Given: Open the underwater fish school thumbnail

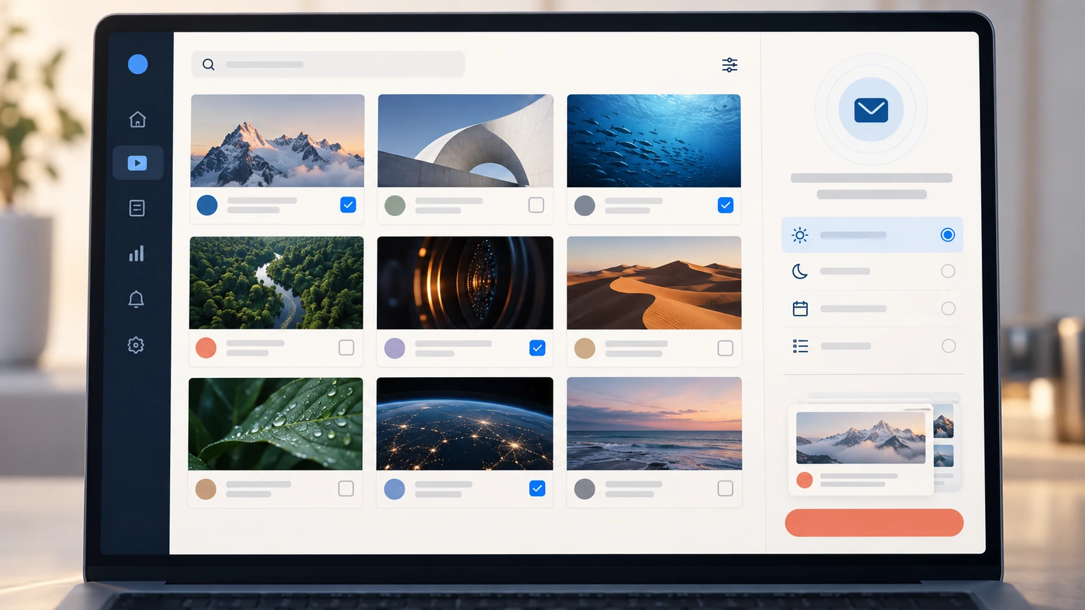Looking at the screenshot, I should 654,141.
